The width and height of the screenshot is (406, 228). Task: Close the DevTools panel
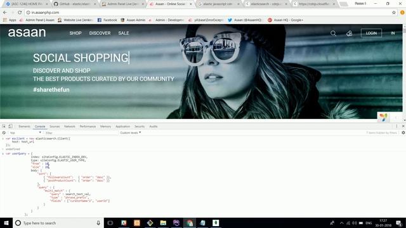(x=403, y=126)
